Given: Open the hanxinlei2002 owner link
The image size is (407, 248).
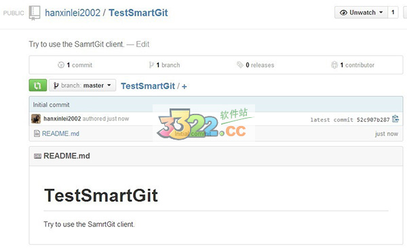Looking at the screenshot, I should [x=73, y=13].
